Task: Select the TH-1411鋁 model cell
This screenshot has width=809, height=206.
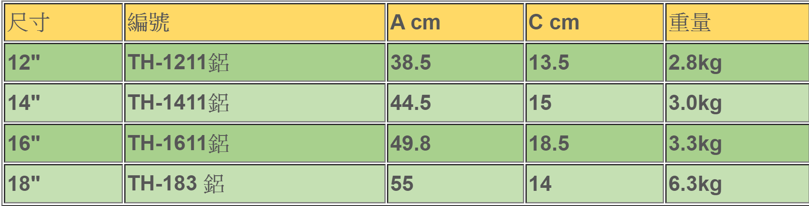Action: pyautogui.click(x=255, y=103)
